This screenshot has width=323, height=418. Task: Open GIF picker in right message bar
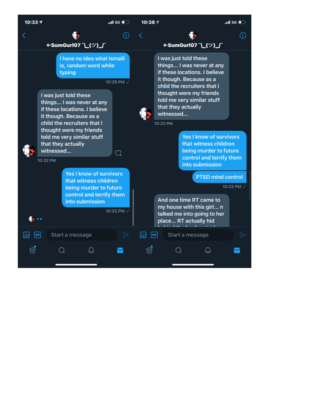coord(154,235)
